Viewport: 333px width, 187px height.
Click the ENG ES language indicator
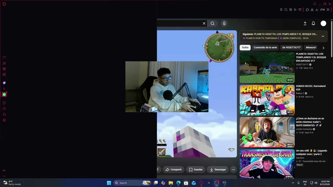click(x=305, y=183)
